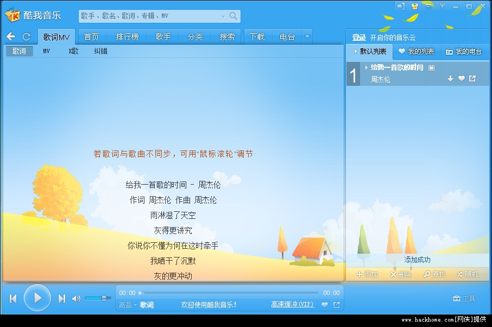This screenshot has width=492, height=327.
Task: Favorite 给我一首歌的时间 with the heart icon
Action: [x=462, y=78]
